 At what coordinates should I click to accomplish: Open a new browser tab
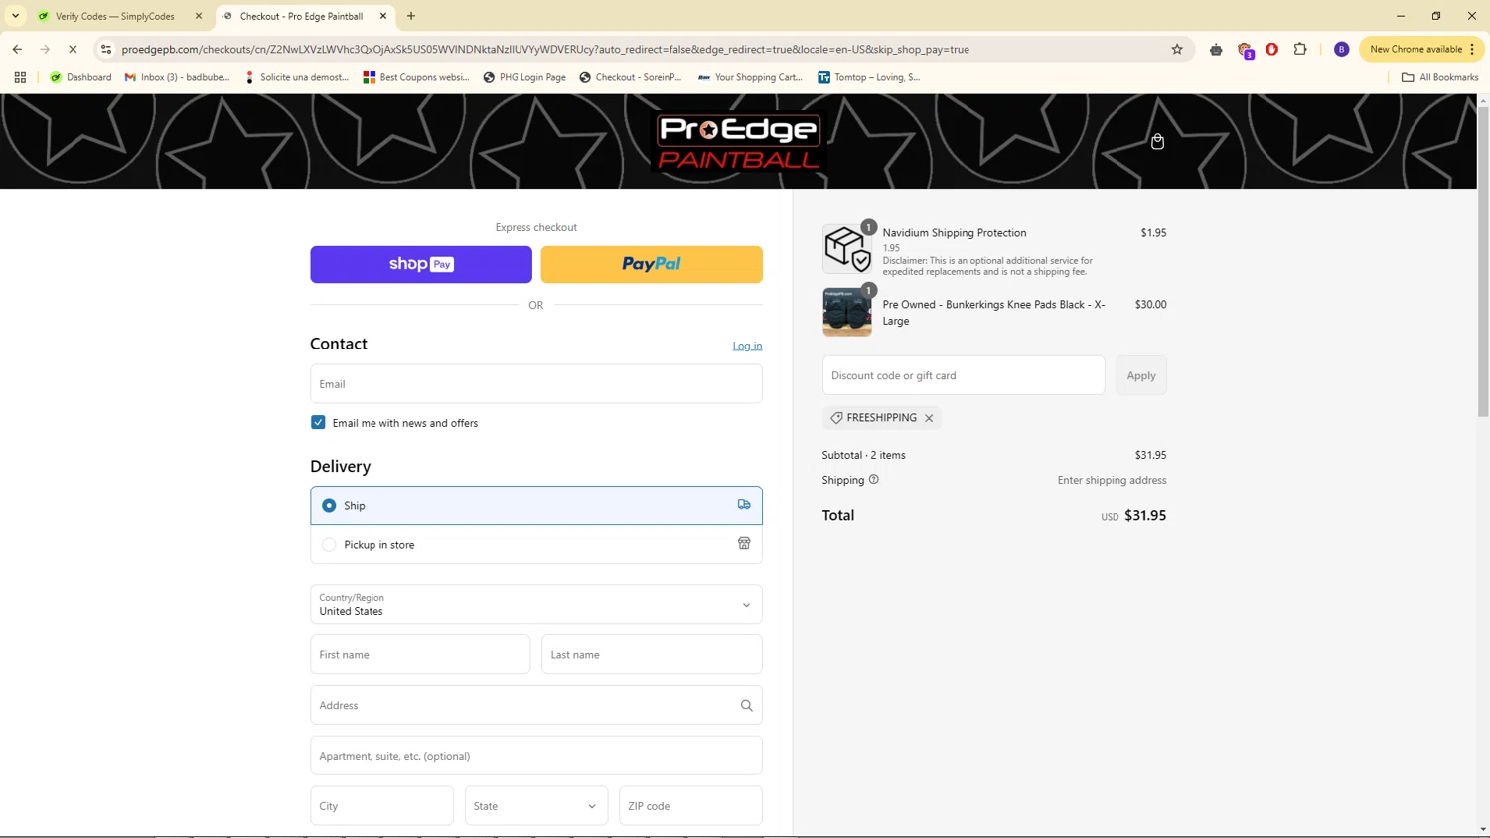[411, 16]
